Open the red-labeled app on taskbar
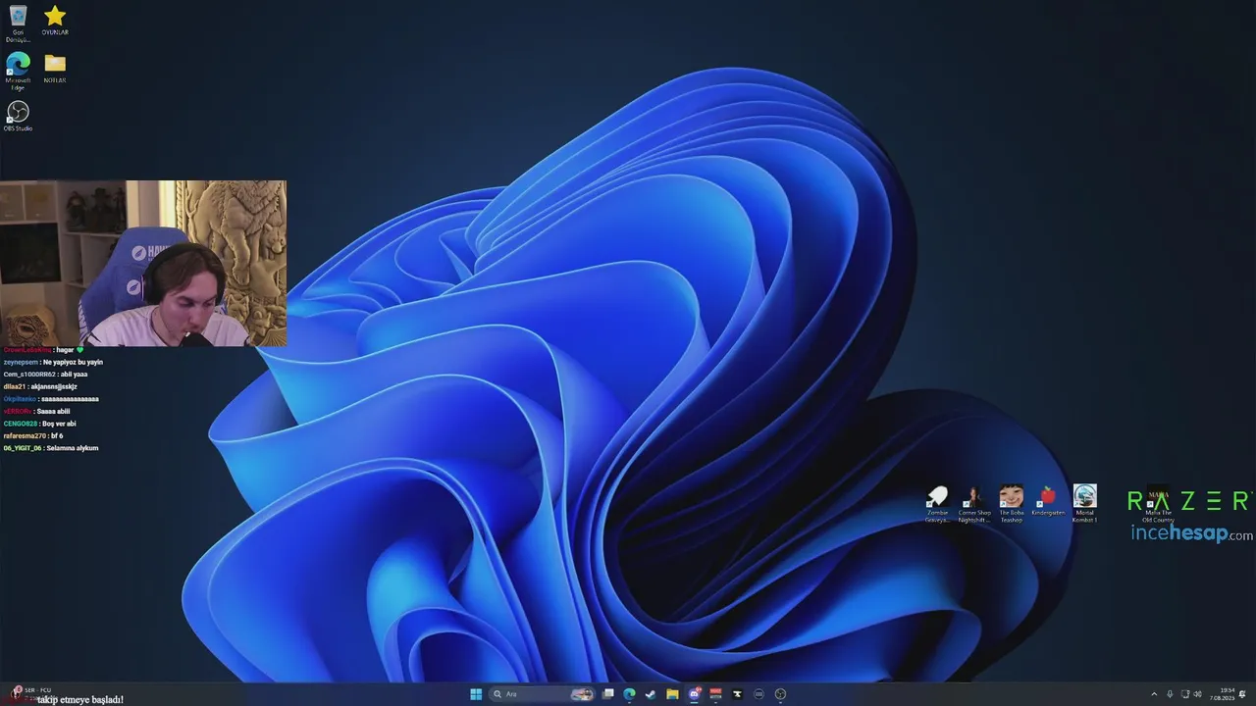 (715, 694)
